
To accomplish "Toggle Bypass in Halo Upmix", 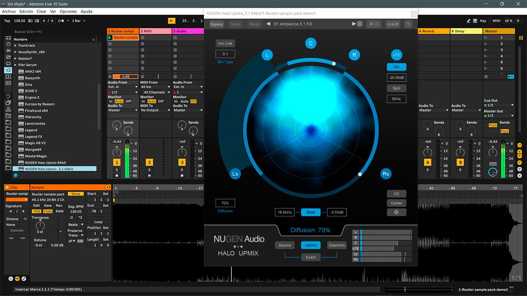I will pyautogui.click(x=217, y=24).
